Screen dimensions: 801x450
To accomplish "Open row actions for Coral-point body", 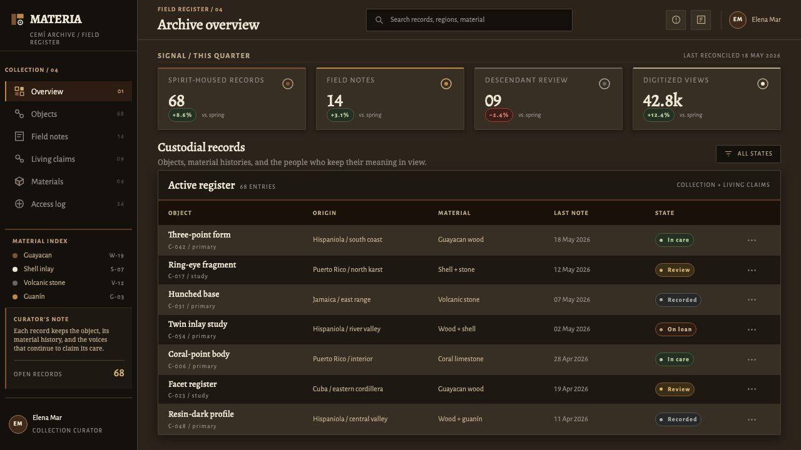I will (x=752, y=359).
